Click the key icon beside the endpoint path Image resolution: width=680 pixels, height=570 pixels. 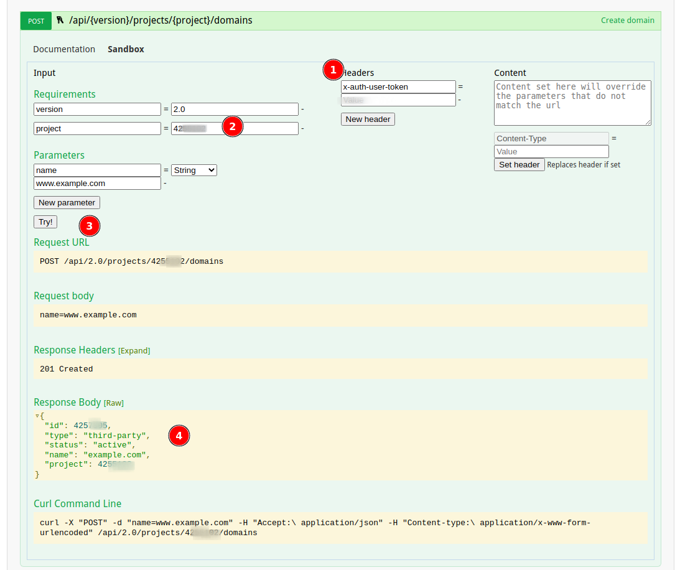point(60,20)
